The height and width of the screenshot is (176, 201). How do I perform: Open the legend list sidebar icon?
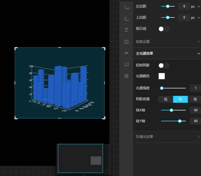pos(126,41)
